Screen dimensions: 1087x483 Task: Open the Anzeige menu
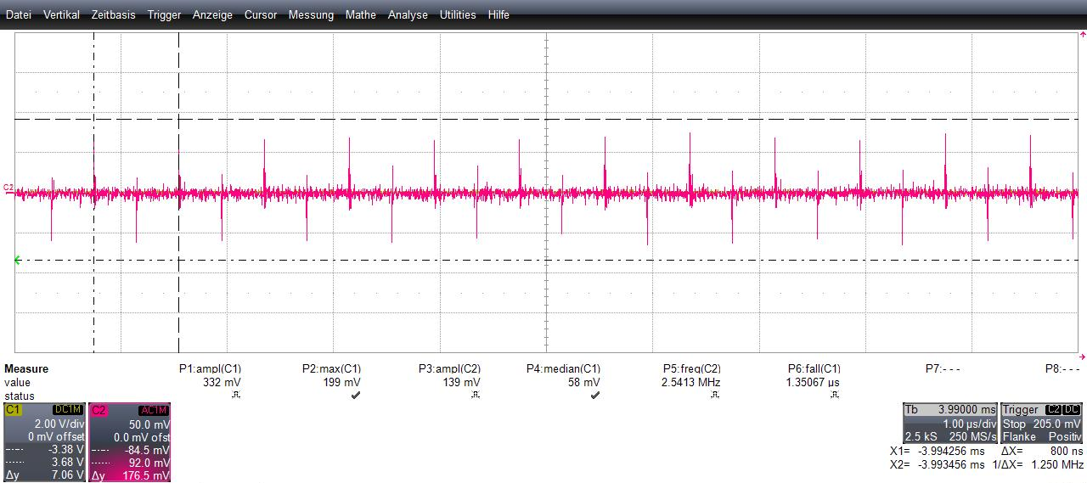[212, 14]
